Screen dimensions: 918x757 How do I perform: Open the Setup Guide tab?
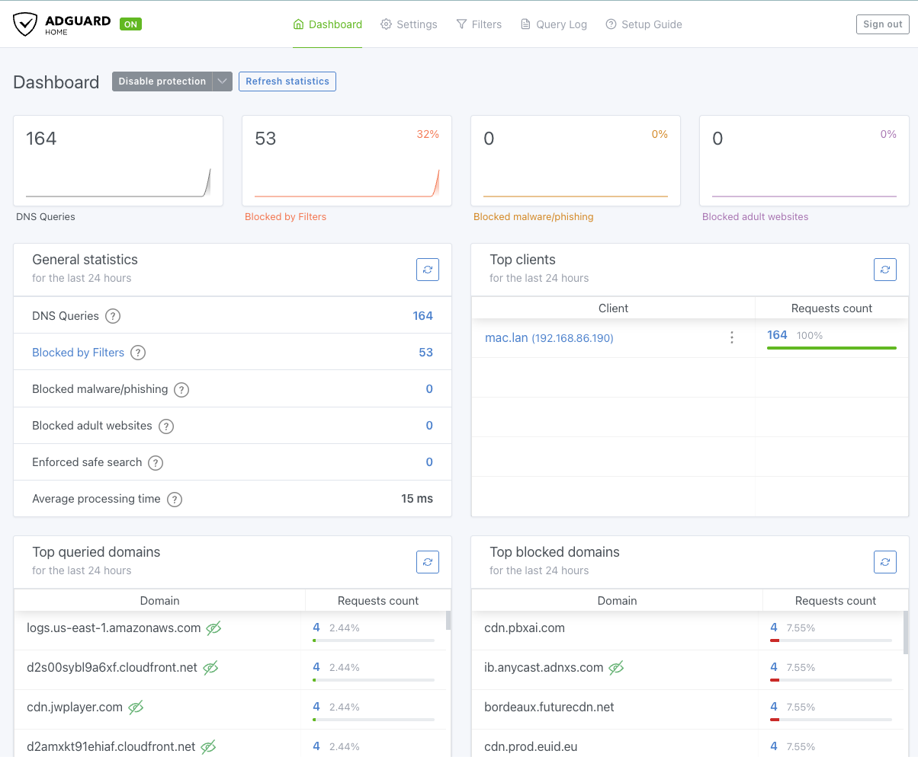pyautogui.click(x=644, y=24)
